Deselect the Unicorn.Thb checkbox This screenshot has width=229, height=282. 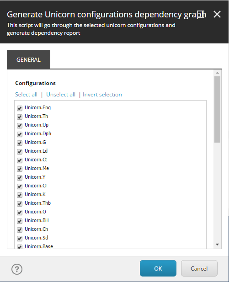click(x=20, y=203)
